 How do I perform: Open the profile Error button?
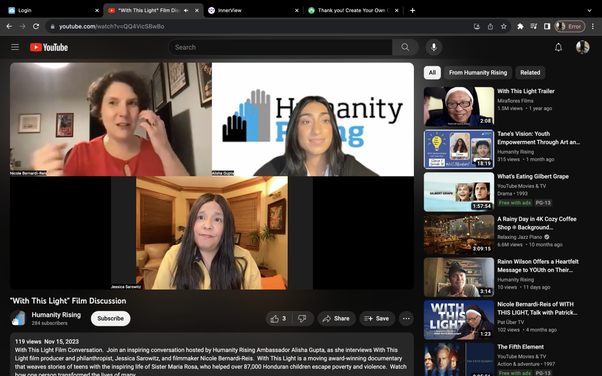[570, 26]
